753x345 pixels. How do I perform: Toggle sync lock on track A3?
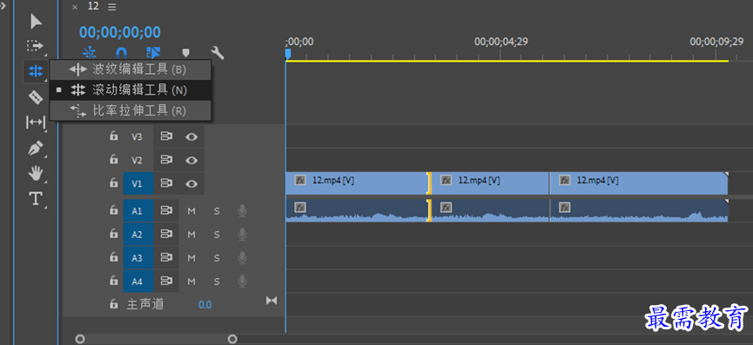pyautogui.click(x=166, y=258)
